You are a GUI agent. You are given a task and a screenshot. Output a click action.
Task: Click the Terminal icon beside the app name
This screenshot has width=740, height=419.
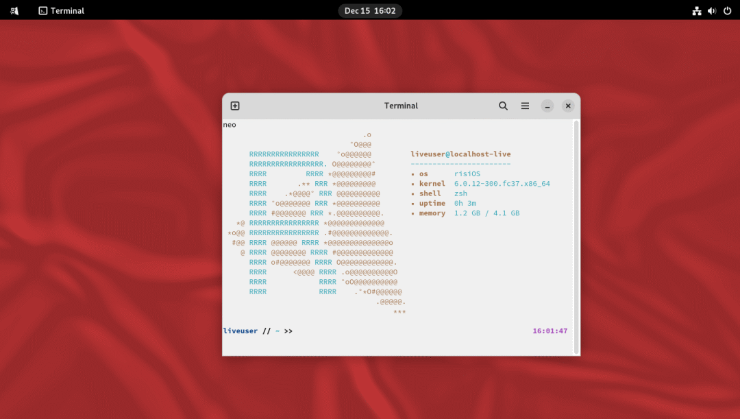pos(42,10)
